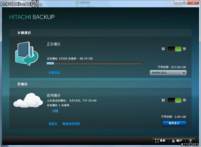The width and height of the screenshot is (201, 147).
Task: Click the last successful backup 6月18日 text
Action: point(72,101)
